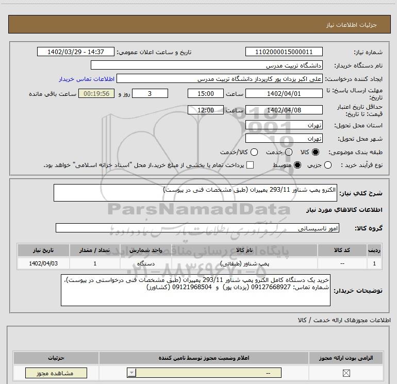Click the جزئیات column header in permits table
The image size is (397, 384).
coord(56,358)
